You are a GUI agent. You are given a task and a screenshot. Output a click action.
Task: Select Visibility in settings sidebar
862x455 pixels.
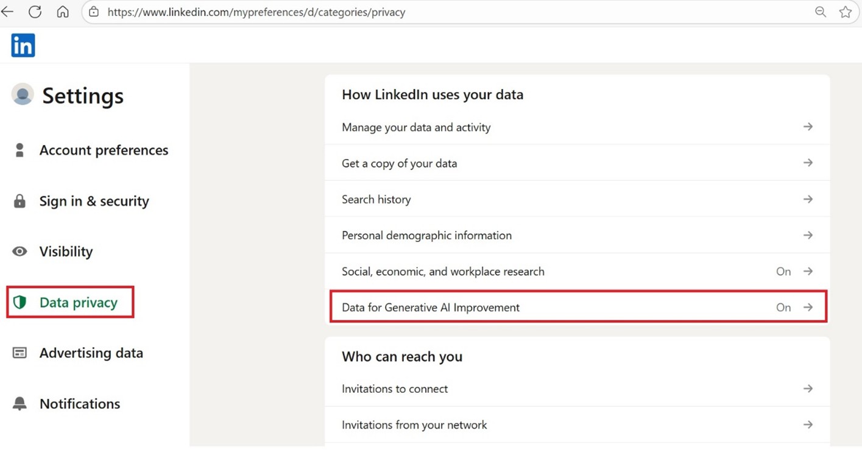click(66, 252)
